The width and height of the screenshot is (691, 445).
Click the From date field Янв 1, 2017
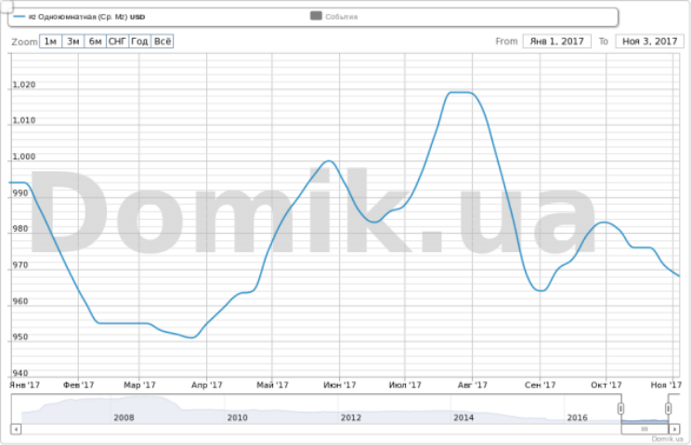coord(556,42)
